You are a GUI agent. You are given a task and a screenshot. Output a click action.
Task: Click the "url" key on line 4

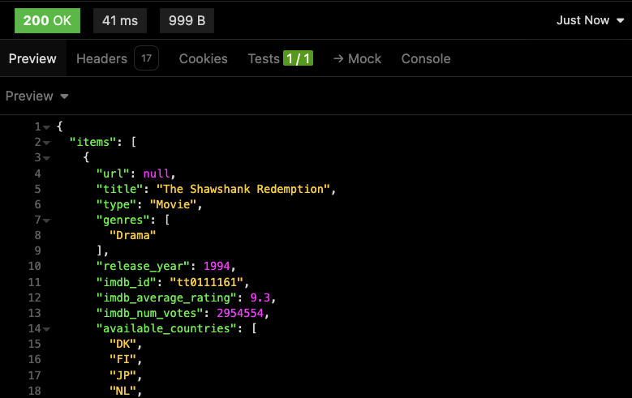(113, 173)
